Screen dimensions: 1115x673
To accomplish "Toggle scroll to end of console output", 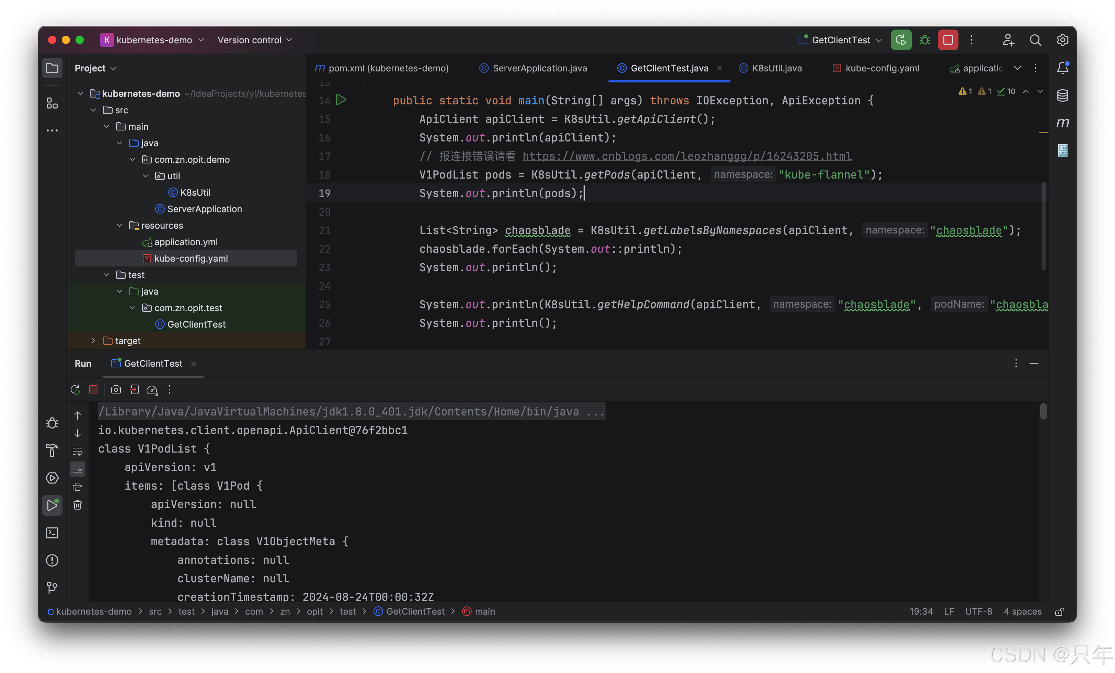I will (x=77, y=469).
